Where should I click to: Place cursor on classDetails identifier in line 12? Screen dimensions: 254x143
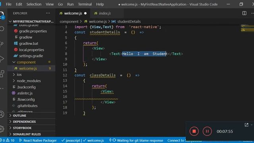(103, 75)
